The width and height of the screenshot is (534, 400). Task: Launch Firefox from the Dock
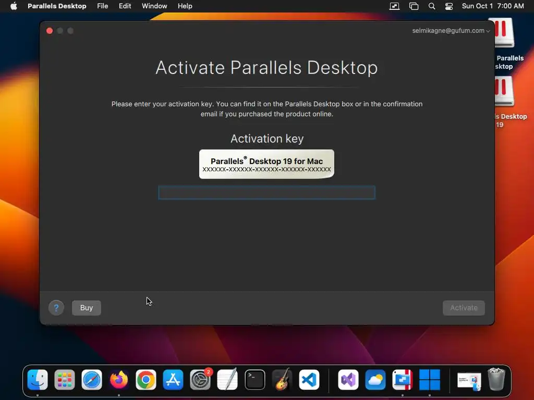(119, 380)
